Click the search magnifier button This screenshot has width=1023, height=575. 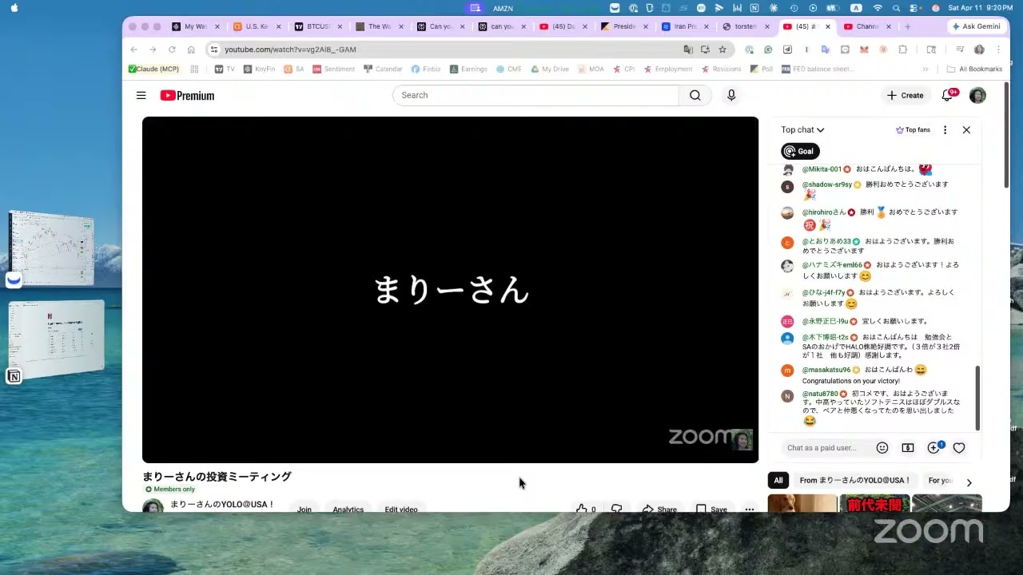click(695, 95)
